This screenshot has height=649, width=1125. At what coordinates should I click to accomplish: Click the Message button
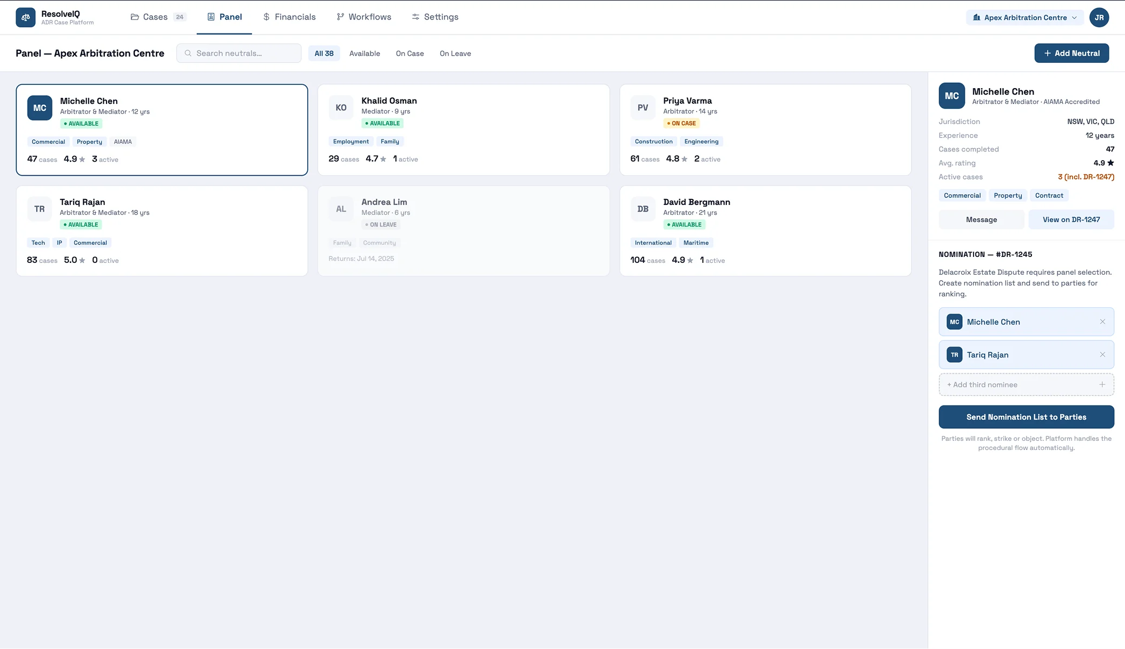(x=981, y=220)
